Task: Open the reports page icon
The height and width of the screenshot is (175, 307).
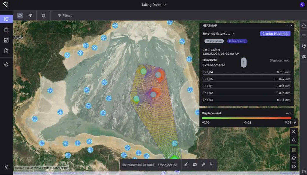Action: click(x=6, y=51)
